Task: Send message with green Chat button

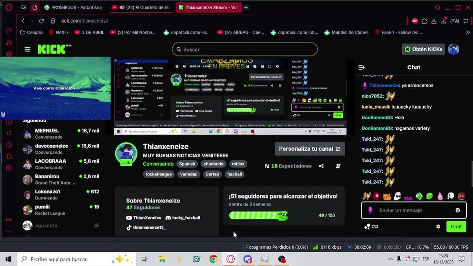Action: (x=456, y=226)
